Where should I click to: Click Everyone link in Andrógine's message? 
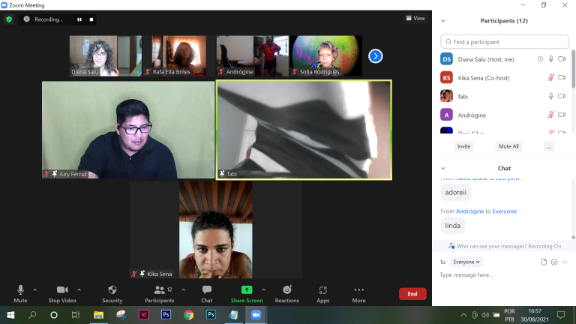point(505,211)
